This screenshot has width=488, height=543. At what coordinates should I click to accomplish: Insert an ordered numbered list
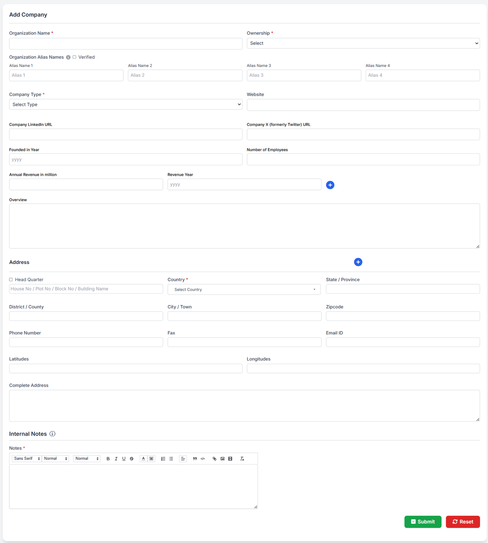click(163, 459)
